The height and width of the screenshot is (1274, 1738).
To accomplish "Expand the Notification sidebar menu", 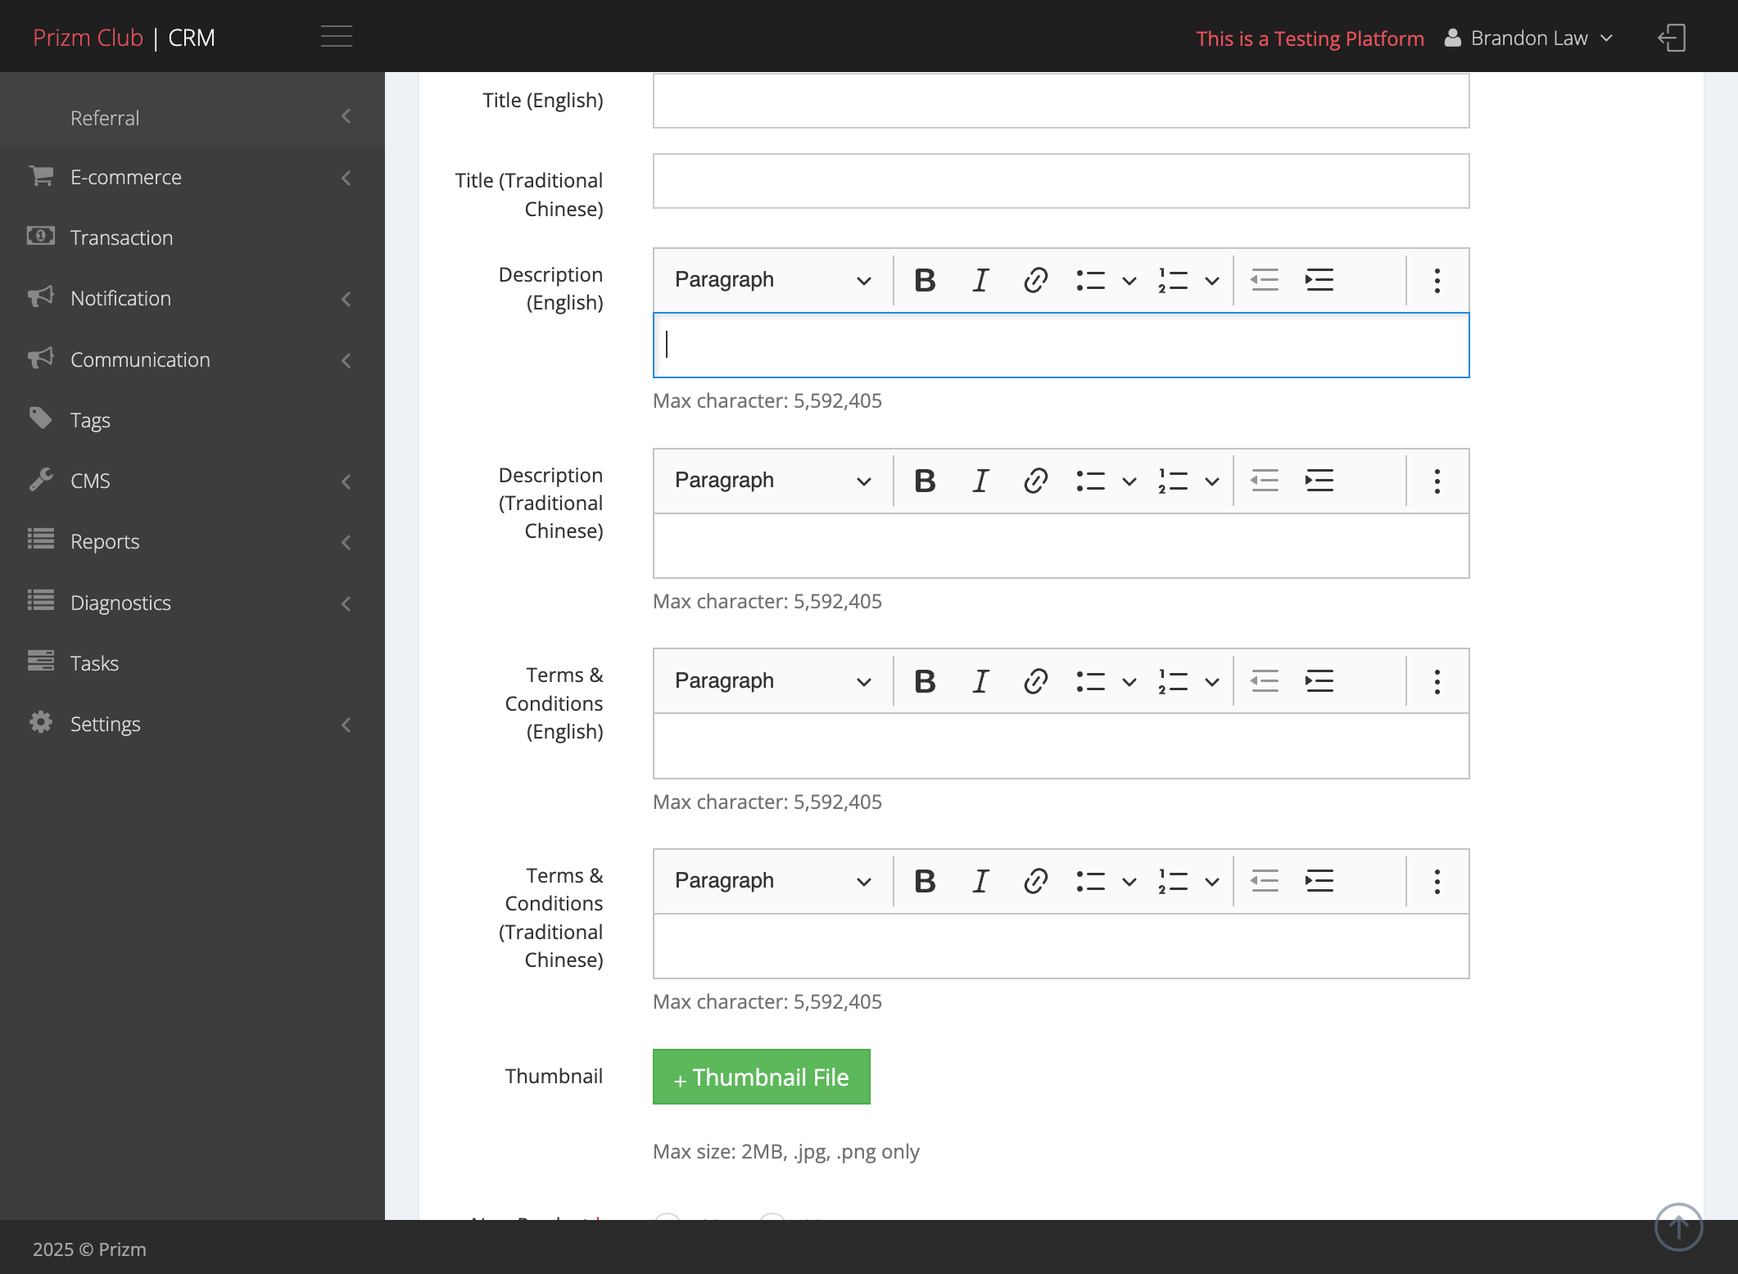I will [192, 298].
